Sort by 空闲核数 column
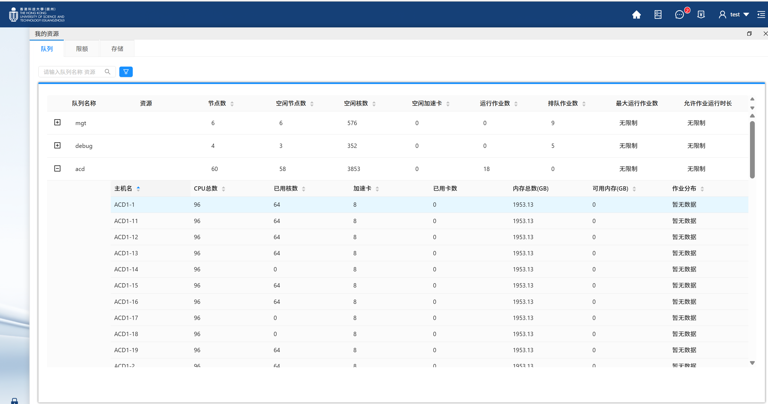This screenshot has width=768, height=404. (374, 104)
